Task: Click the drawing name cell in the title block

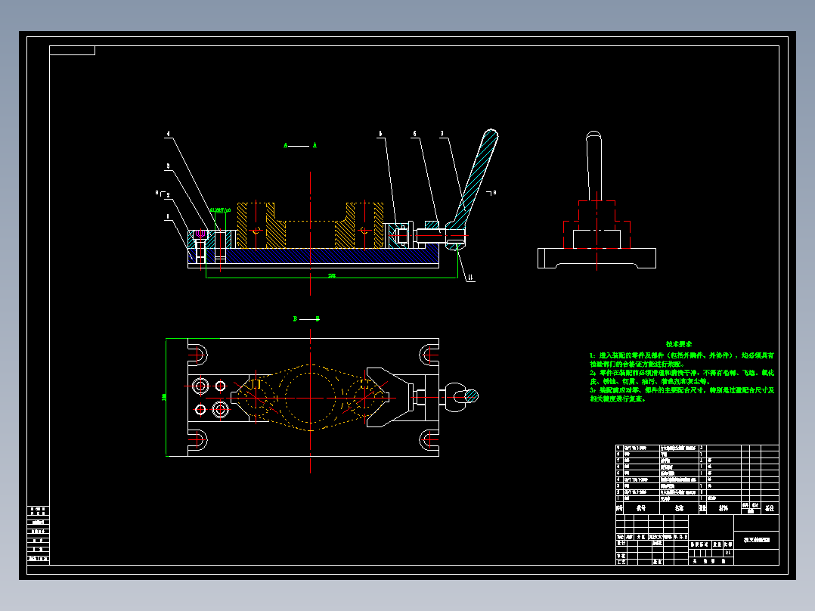Action: pos(757,540)
